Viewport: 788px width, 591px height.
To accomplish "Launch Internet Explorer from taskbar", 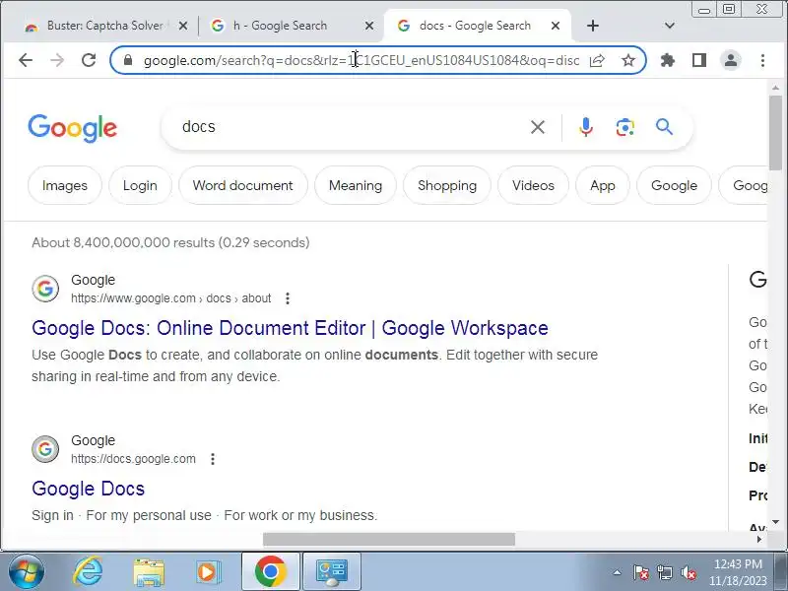I will [88, 571].
